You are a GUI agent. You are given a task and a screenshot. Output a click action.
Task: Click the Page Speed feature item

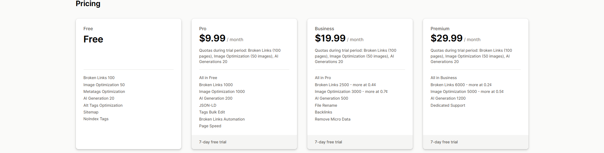point(210,126)
